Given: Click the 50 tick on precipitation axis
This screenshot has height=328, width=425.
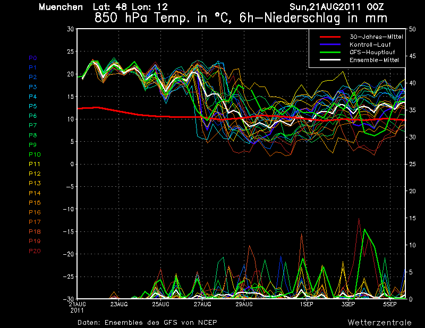Looking at the screenshot, I should [412, 29].
